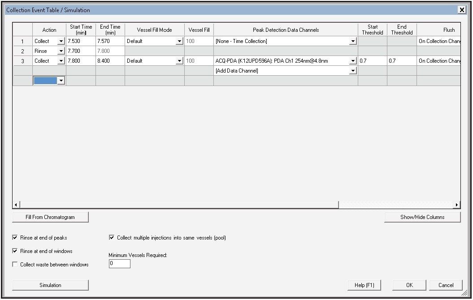Cancel the dialog
The height and width of the screenshot is (300, 473).
(x=446, y=285)
